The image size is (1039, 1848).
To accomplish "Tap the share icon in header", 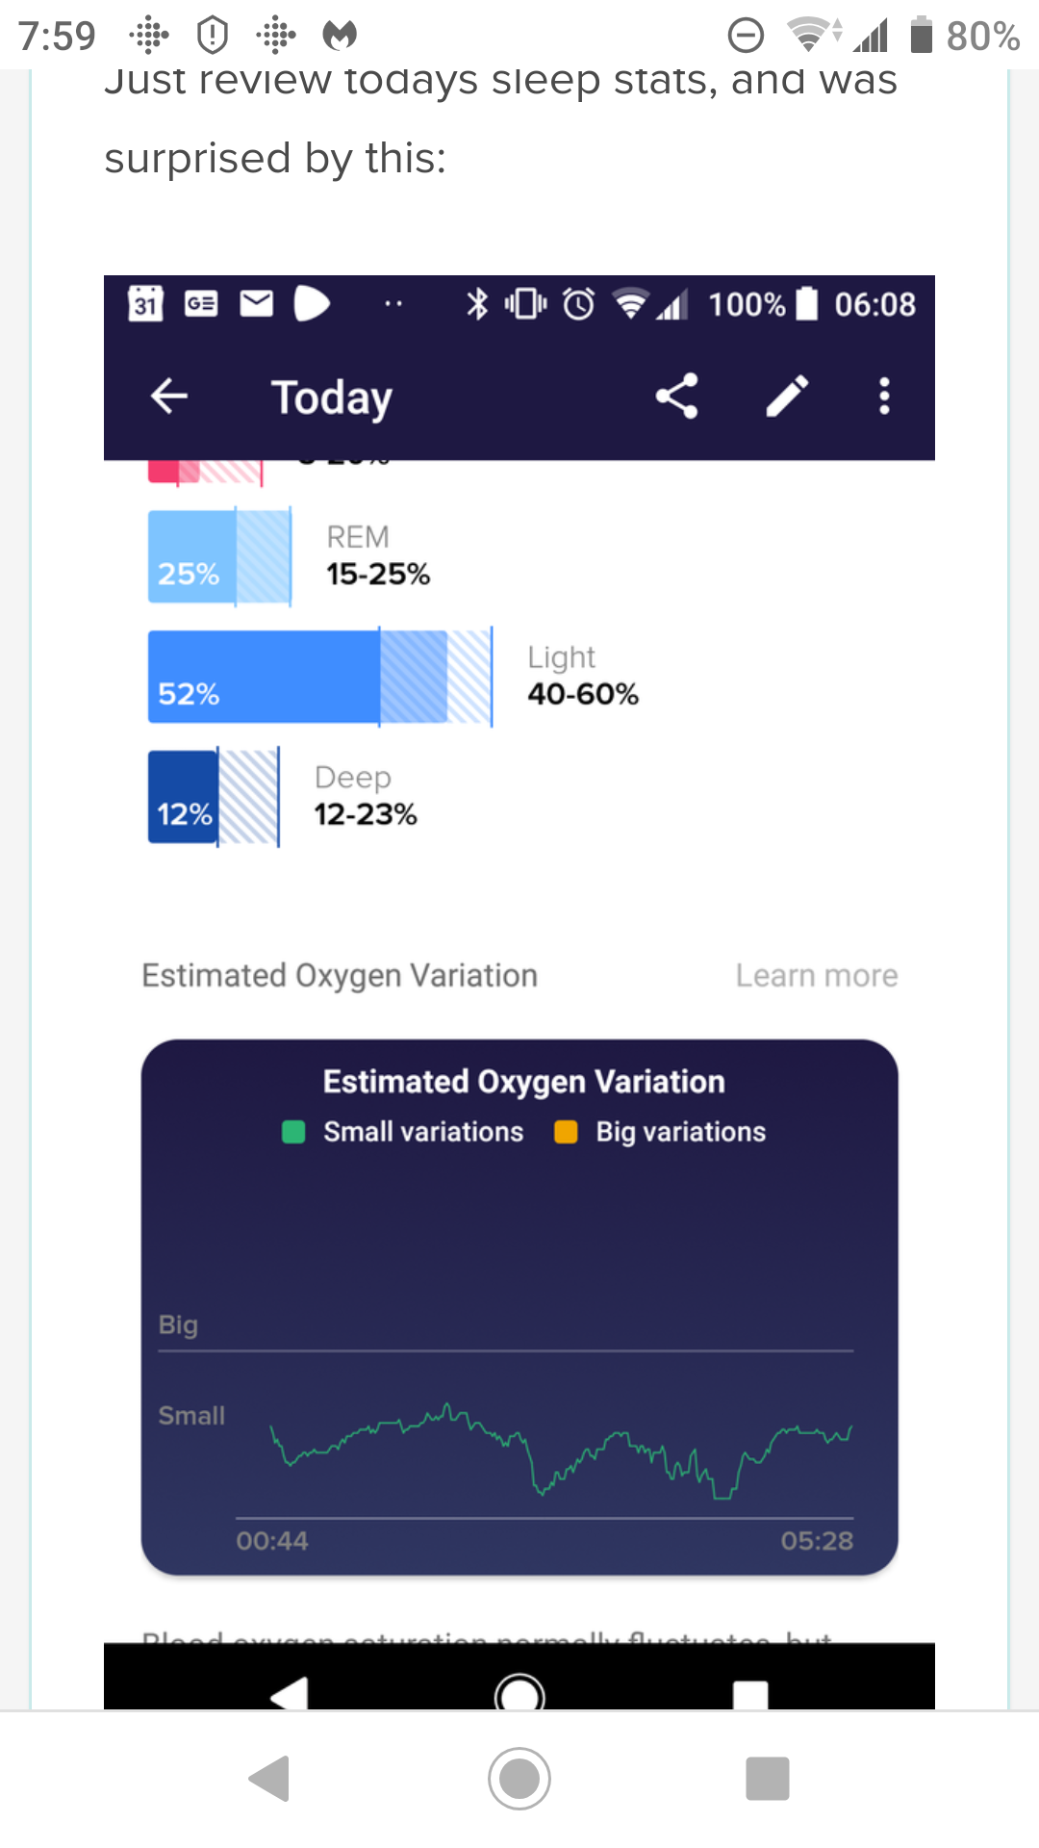I will [676, 396].
